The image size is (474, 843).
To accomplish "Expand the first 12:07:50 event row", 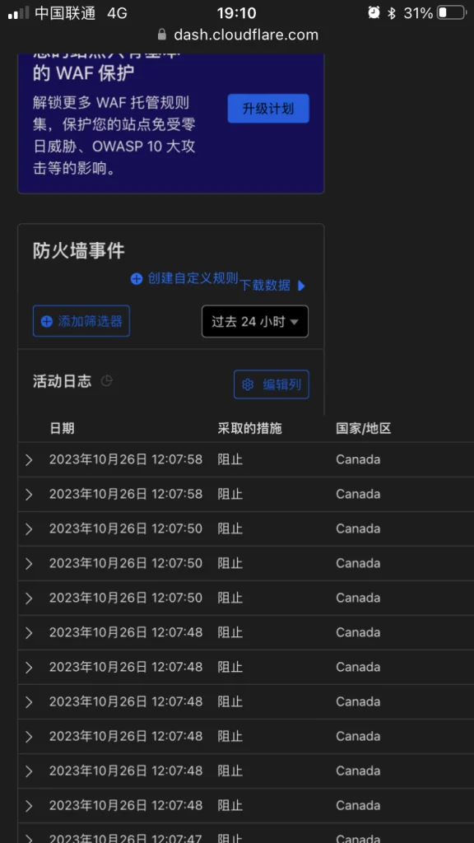I will (29, 529).
